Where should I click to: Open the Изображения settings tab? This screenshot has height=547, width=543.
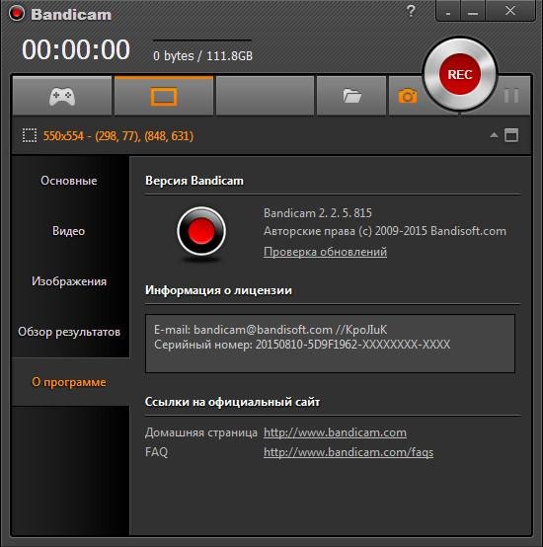(x=69, y=281)
